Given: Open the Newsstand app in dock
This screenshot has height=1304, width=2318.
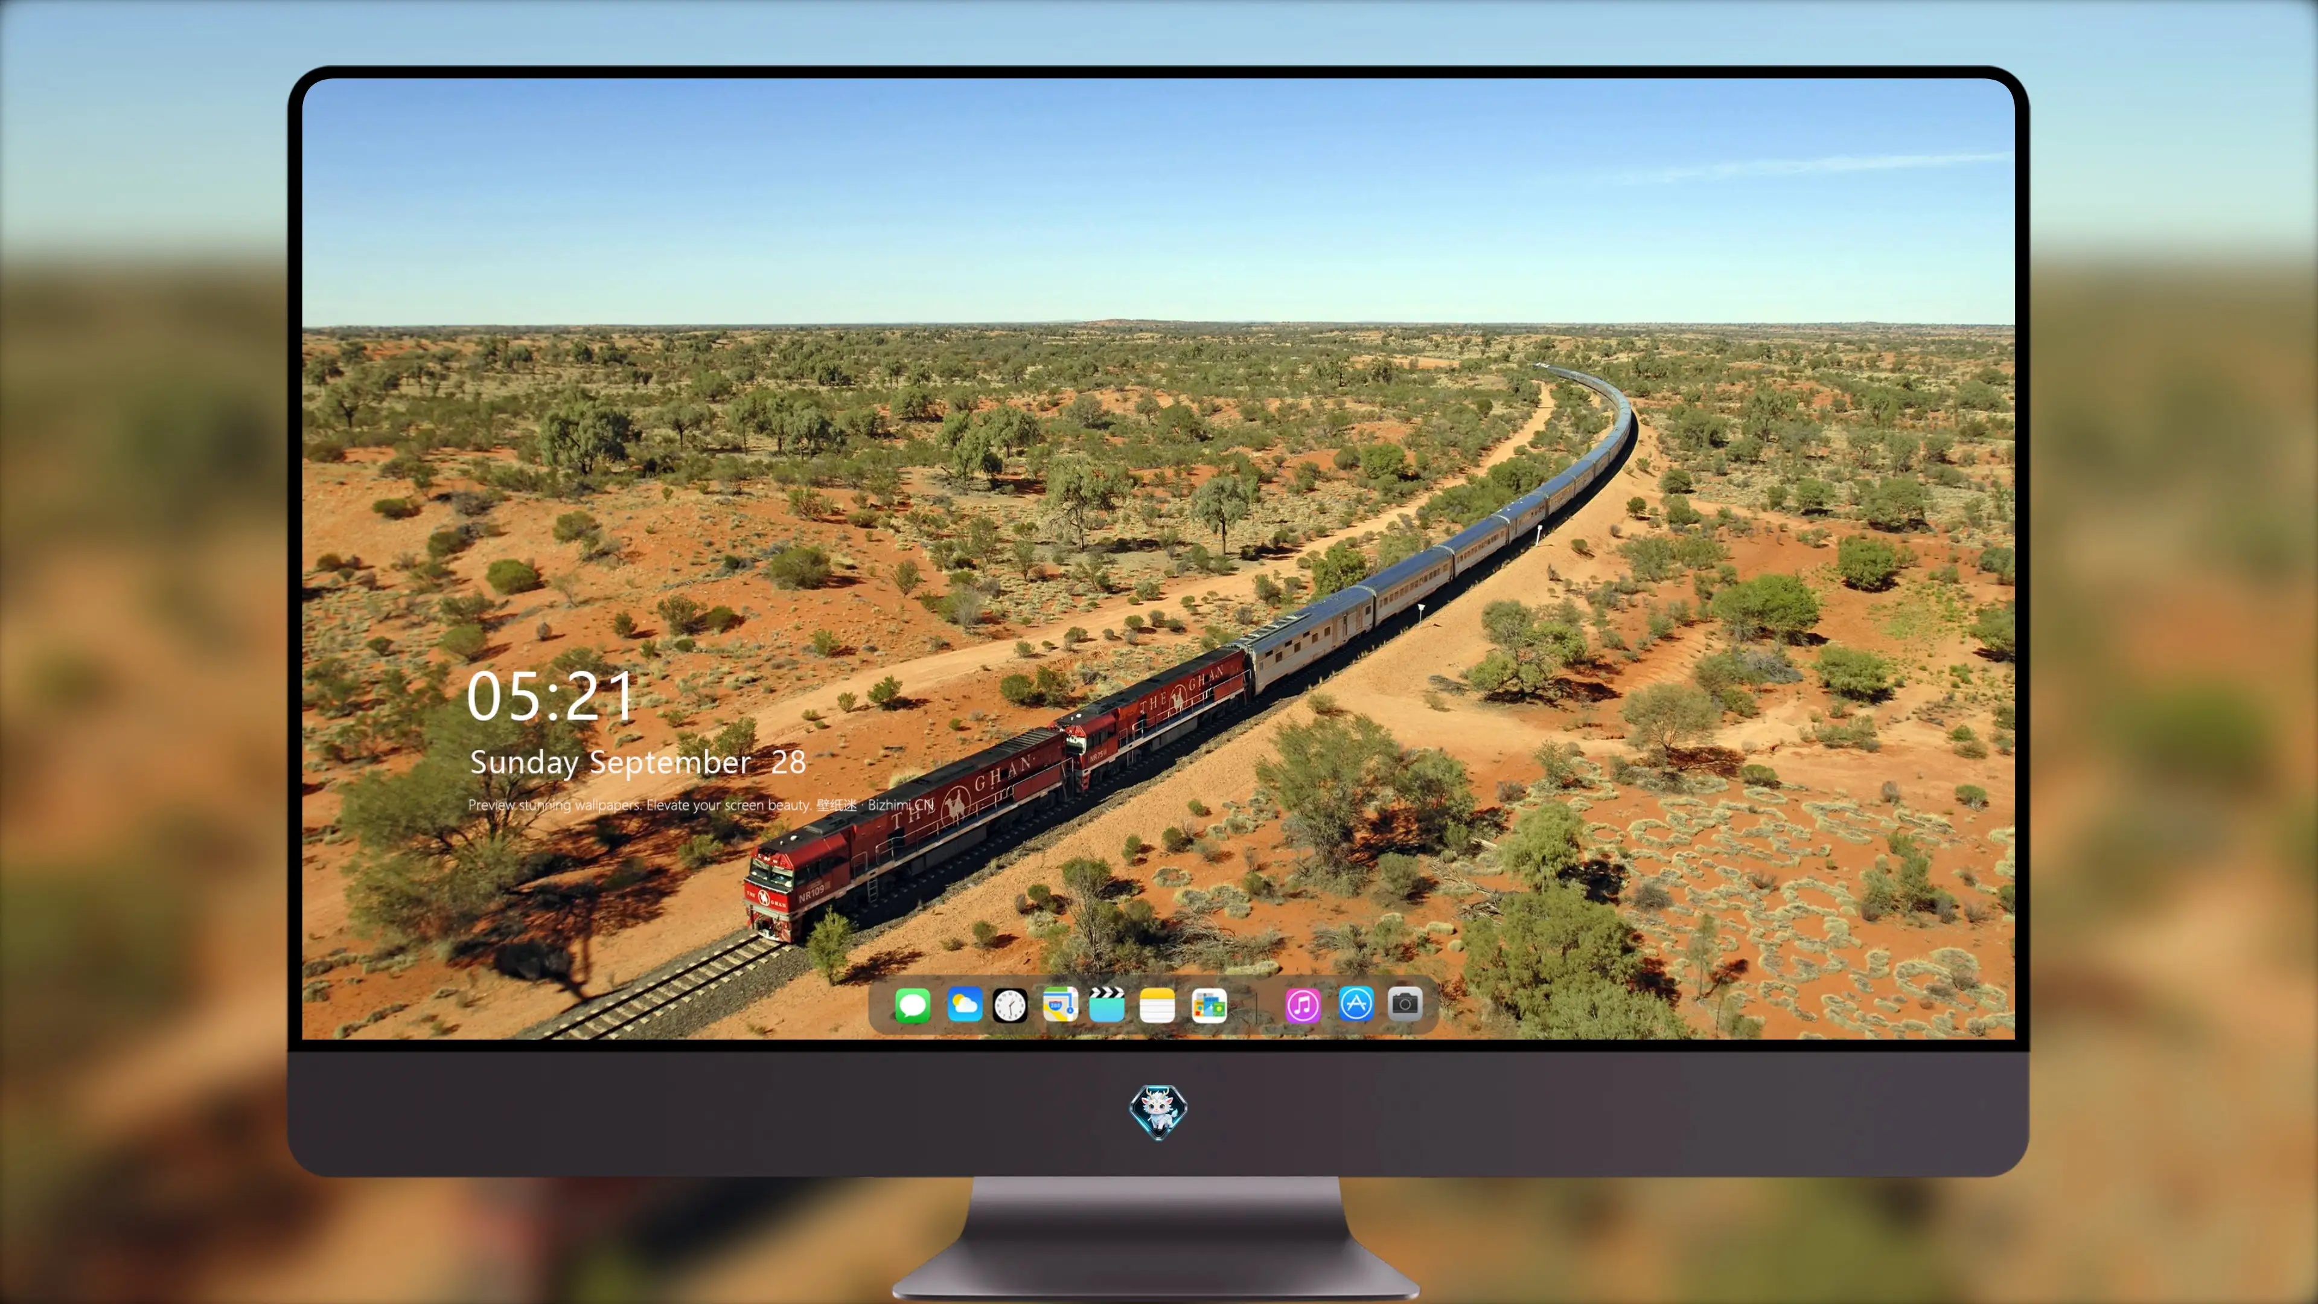Looking at the screenshot, I should point(1208,1005).
